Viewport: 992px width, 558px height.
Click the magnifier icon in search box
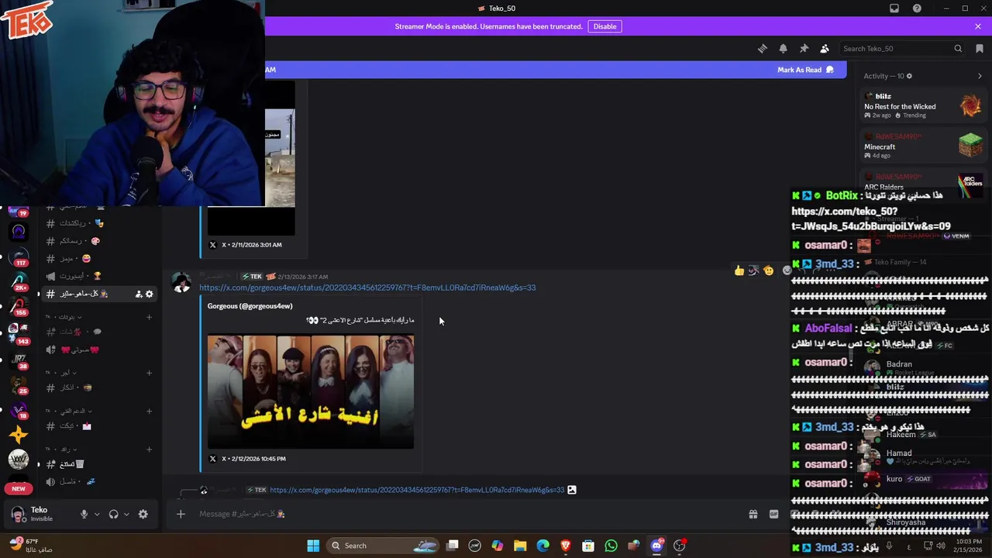click(x=958, y=49)
